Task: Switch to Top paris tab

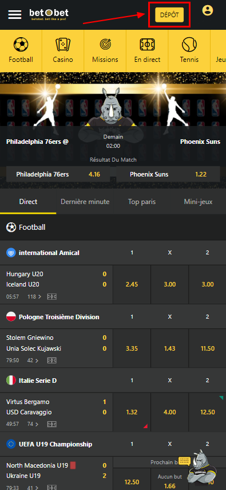Action: coord(142,202)
